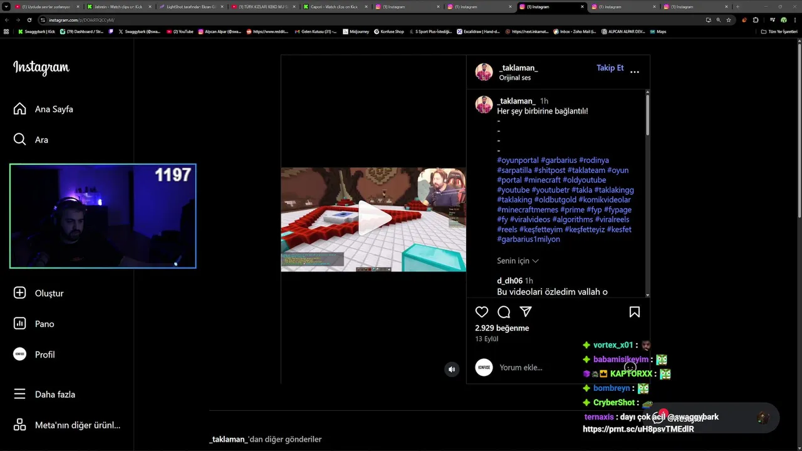
Task: Click the Instagram logo wordmark
Action: click(41, 68)
